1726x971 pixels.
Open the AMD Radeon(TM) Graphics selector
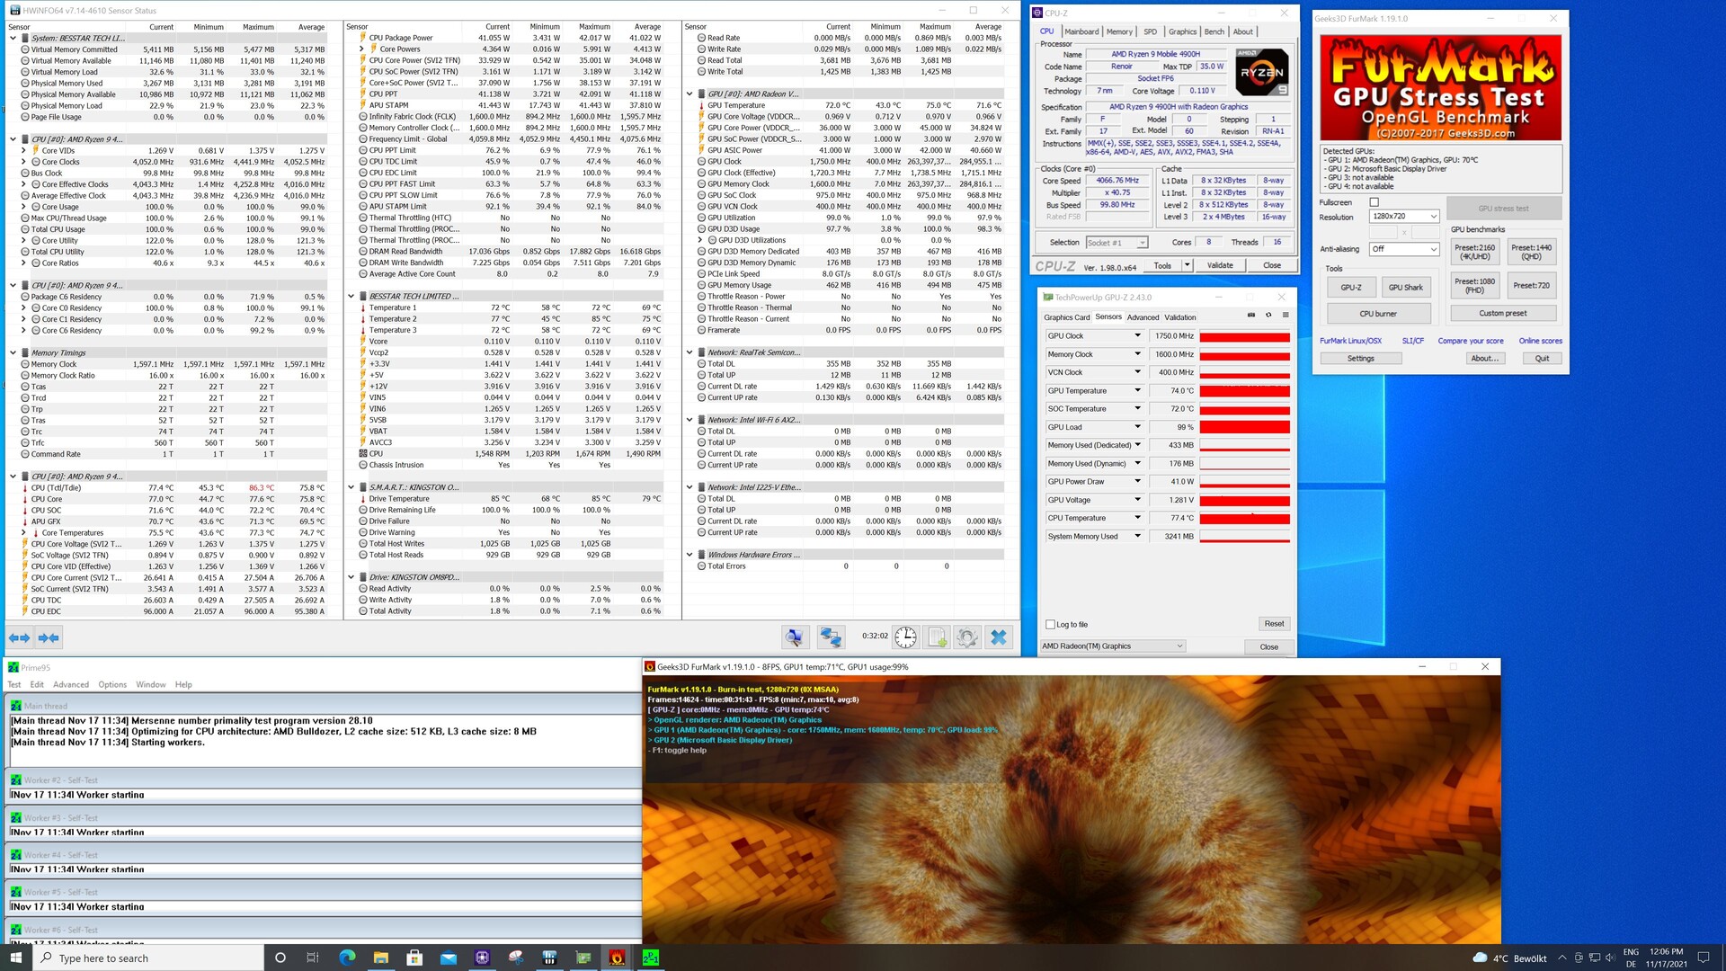1112,646
